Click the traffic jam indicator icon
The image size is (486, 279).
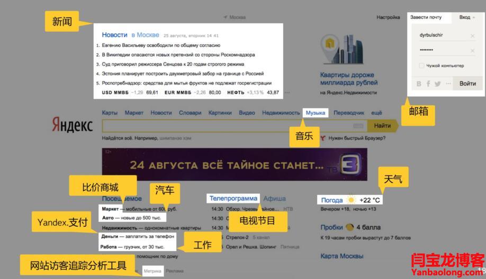349,227
